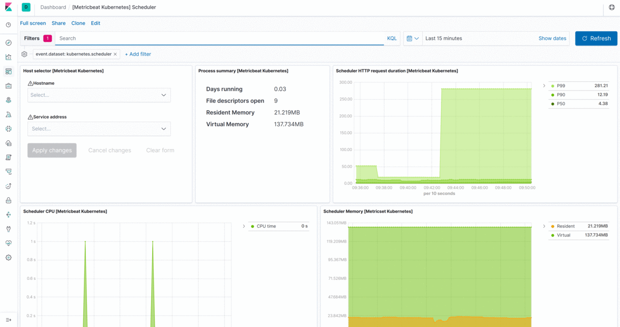Viewport: 620px width, 327px height.
Task: Click the Kibana logo in the header
Action: pos(8,7)
